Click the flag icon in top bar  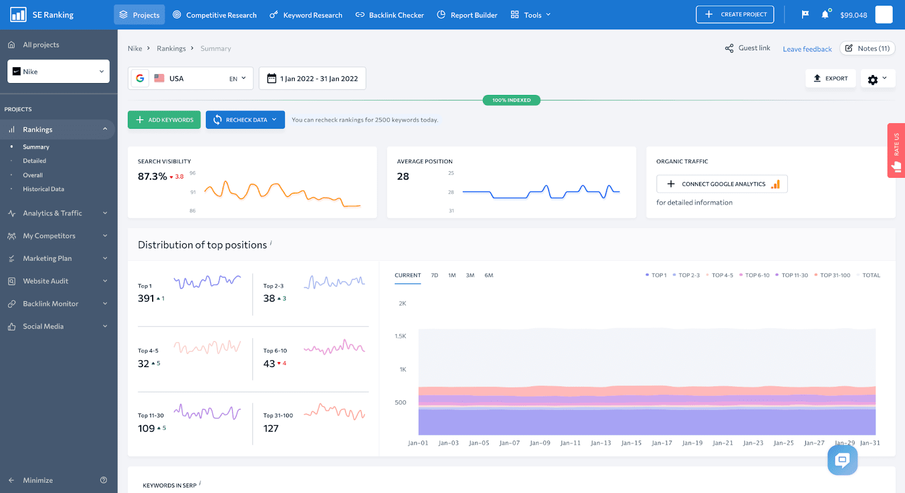click(805, 15)
